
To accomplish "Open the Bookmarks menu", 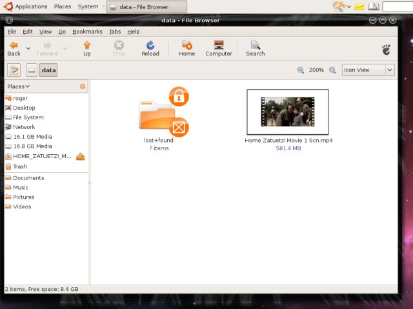I will coord(87,31).
